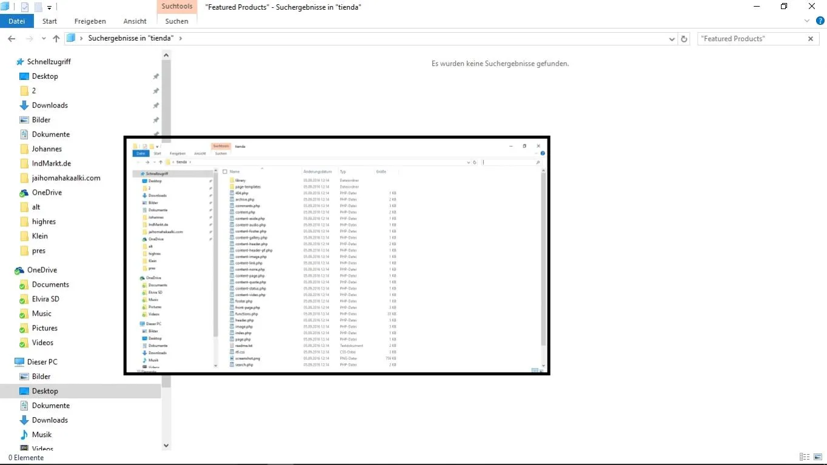Image resolution: width=827 pixels, height=465 pixels.
Task: Switch to the Ansicht ribbon tab
Action: (135, 21)
